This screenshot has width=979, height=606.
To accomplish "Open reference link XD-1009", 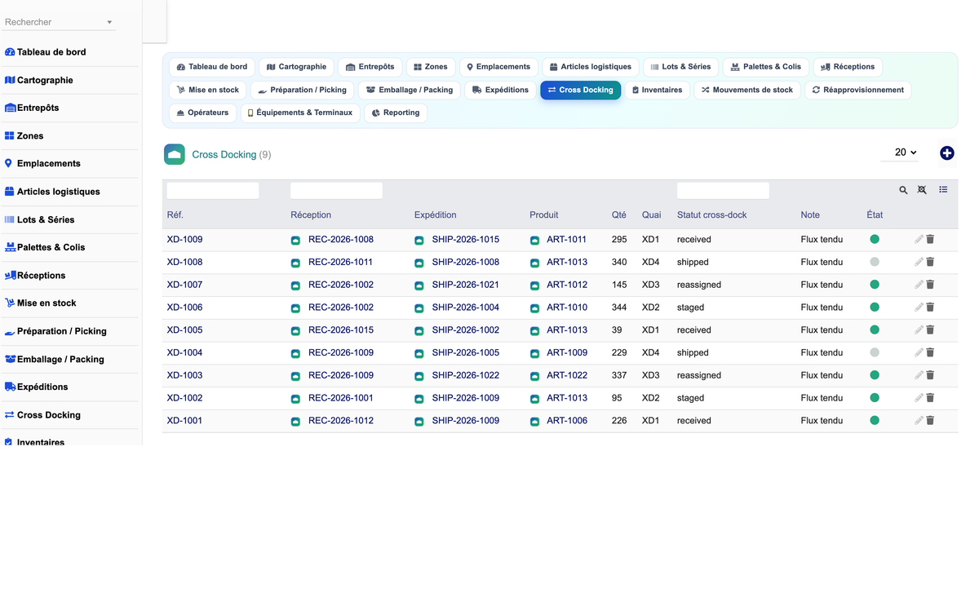I will pos(185,240).
